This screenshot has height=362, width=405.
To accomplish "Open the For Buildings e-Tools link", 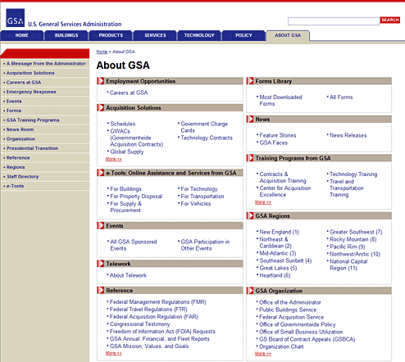I will [x=125, y=188].
